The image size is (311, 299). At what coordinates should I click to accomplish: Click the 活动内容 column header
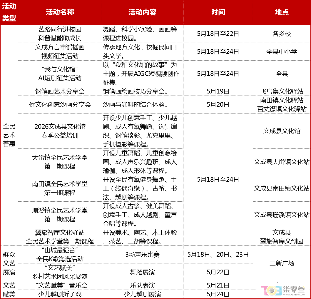coord(142,12)
